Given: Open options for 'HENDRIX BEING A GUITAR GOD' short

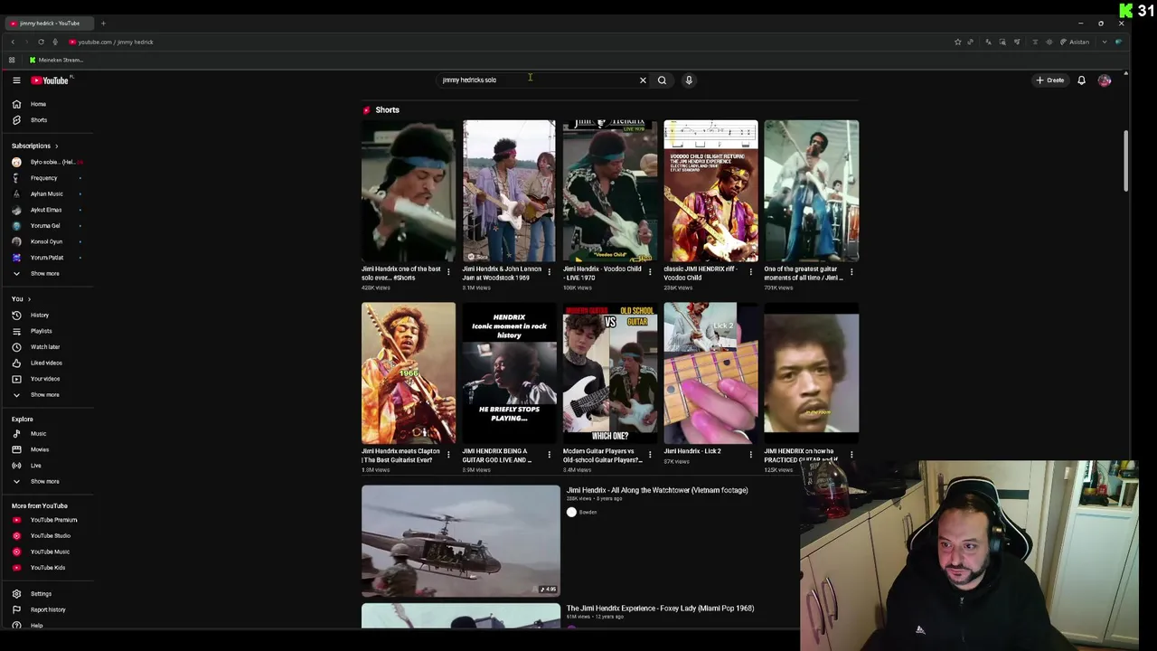Looking at the screenshot, I should [549, 454].
